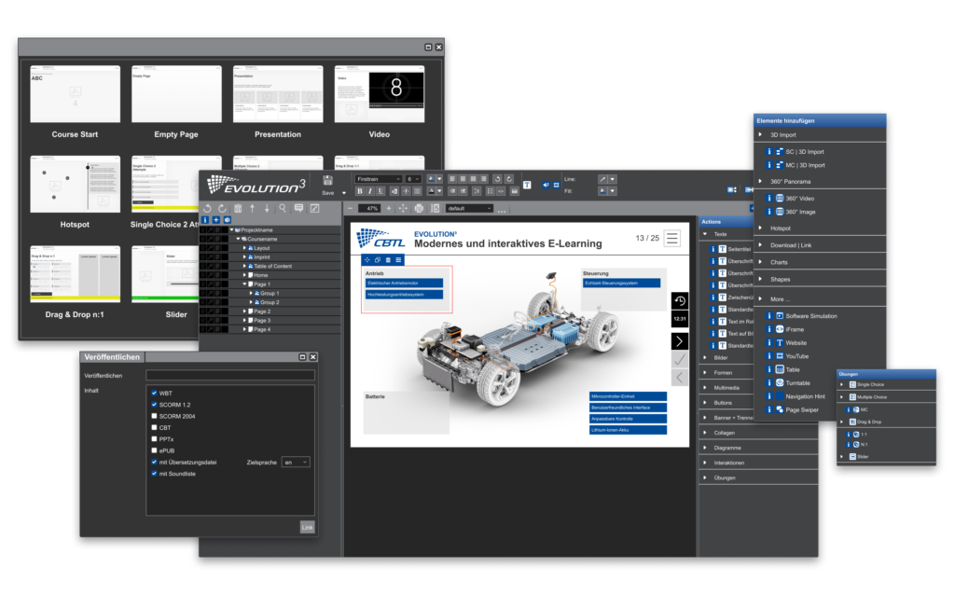This screenshot has width=955, height=595.
Task: Go to next slide with right arrow
Action: point(680,341)
